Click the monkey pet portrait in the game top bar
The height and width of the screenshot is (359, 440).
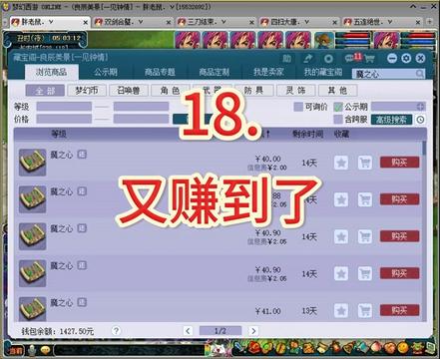(324, 41)
